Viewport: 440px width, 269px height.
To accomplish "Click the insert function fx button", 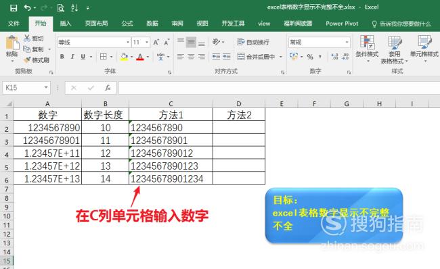I will click(108, 88).
